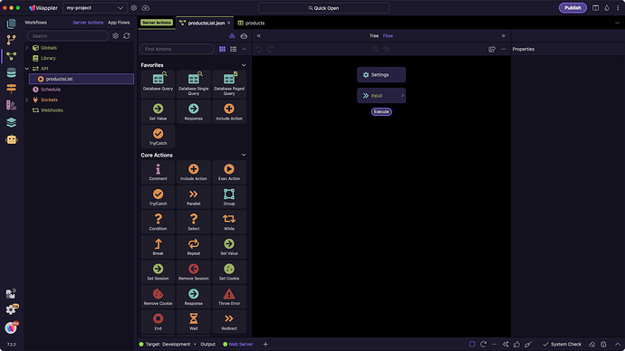
Task: Open workflows settings gear next to search
Action: (115, 36)
